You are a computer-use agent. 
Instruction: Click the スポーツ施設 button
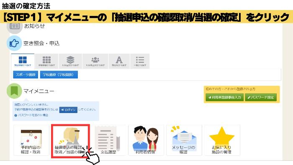point(26,75)
